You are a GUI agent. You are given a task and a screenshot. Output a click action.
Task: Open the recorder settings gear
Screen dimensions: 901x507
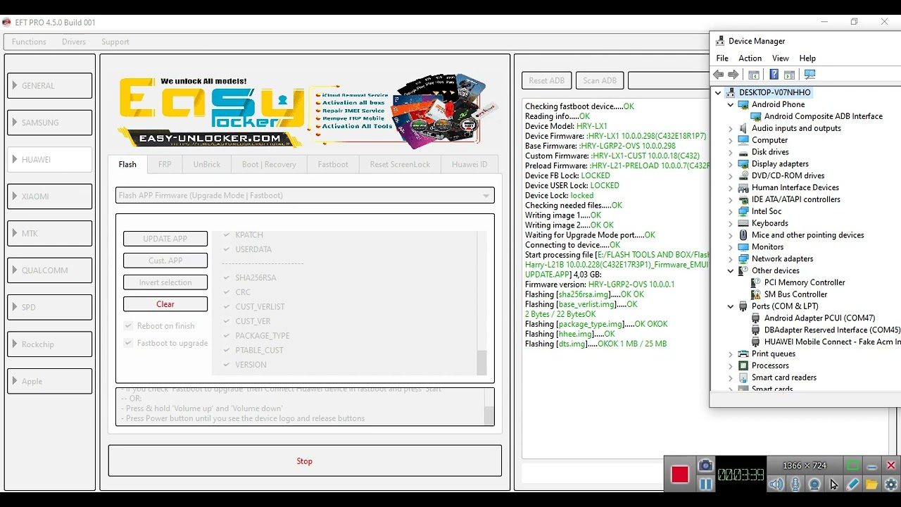point(890,484)
